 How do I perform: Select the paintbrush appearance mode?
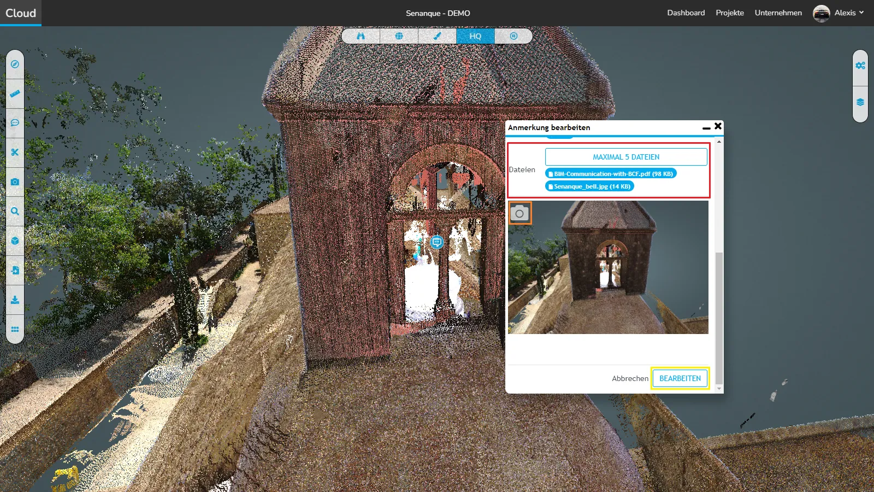click(x=437, y=36)
